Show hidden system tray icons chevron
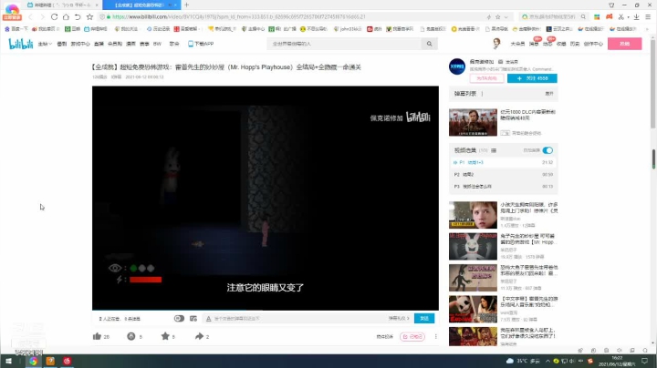Screen dimensions: 657x368 pos(547,361)
